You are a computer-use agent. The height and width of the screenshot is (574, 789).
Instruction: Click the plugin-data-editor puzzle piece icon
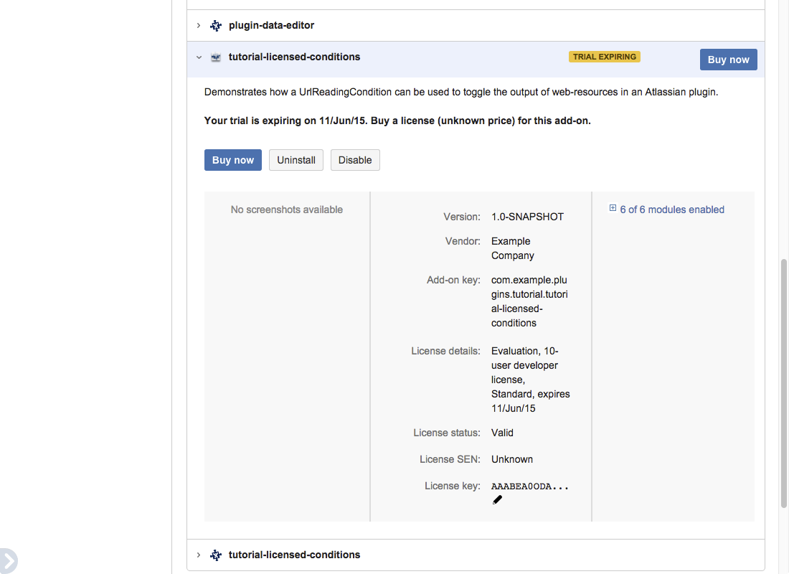point(216,26)
